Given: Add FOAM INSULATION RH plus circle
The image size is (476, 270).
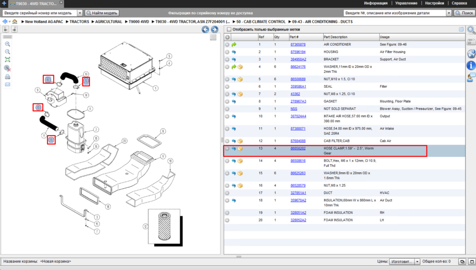Looking at the screenshot, I should coord(227,213).
